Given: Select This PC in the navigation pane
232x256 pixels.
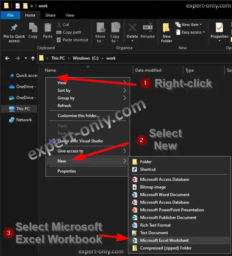Looking at the screenshot, I should (19, 109).
